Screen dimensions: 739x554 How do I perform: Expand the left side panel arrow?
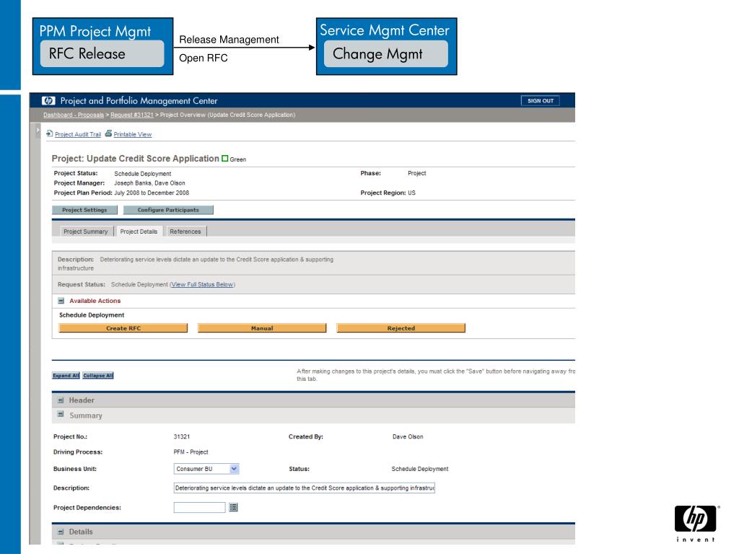[38, 131]
